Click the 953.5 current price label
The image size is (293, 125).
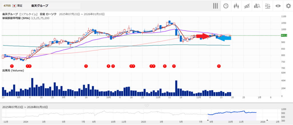284,36
